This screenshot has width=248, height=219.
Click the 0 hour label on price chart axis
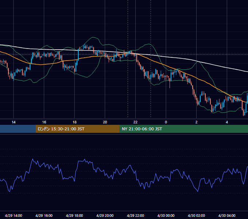point(166,122)
